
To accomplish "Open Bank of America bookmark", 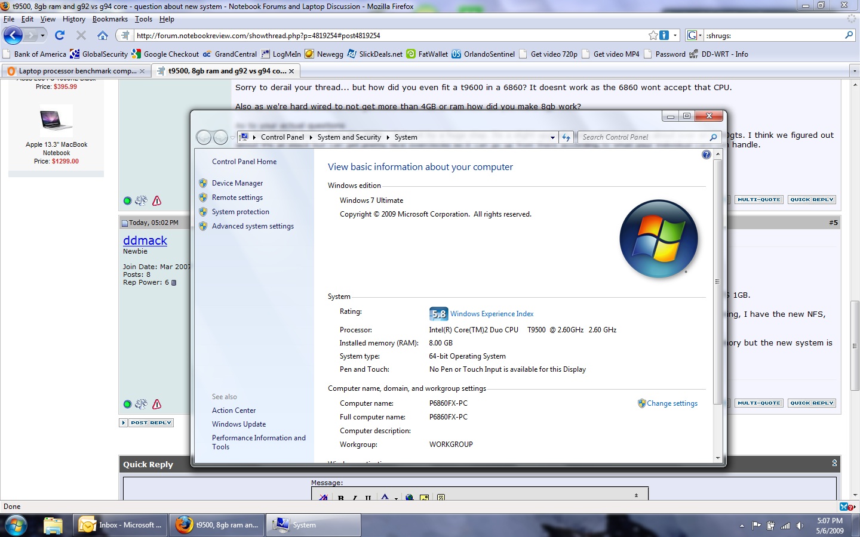I will (35, 54).
